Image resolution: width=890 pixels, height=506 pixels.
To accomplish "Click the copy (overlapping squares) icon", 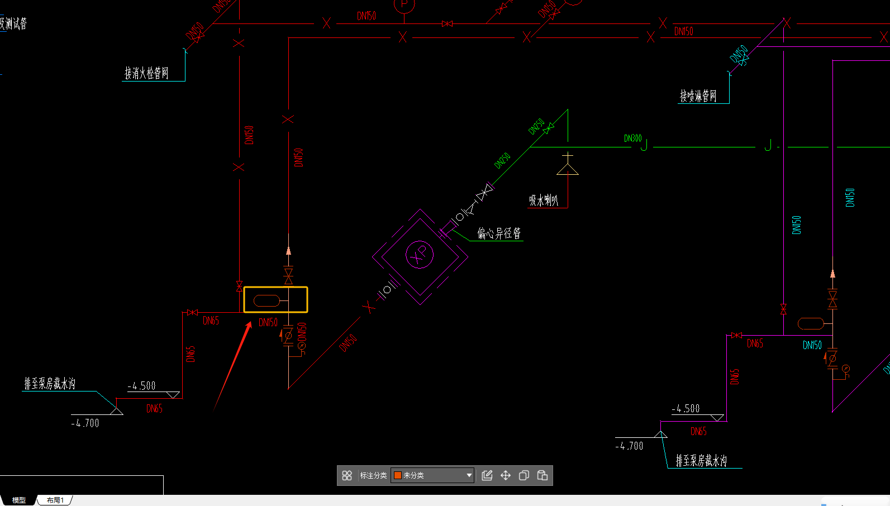I will 524,475.
